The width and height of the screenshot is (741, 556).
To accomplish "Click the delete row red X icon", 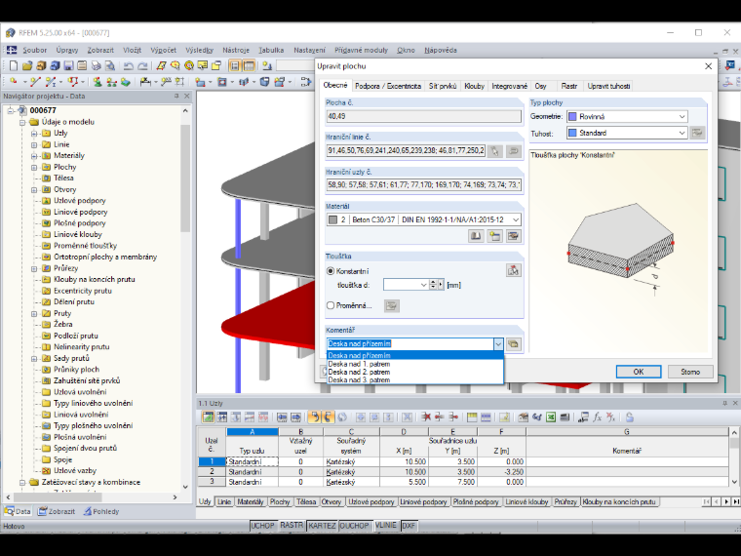I will tap(426, 417).
